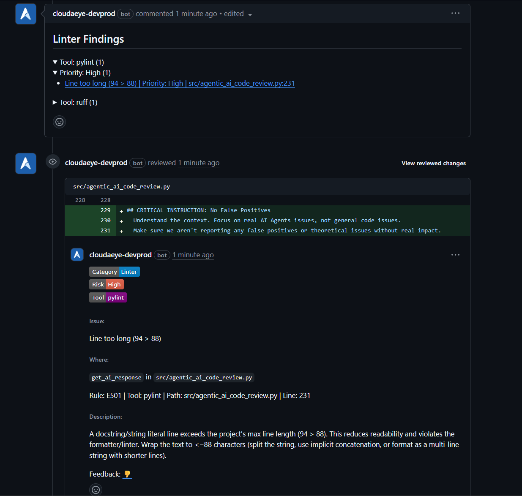Click the Risk High badge
The height and width of the screenshot is (496, 522).
coord(107,284)
